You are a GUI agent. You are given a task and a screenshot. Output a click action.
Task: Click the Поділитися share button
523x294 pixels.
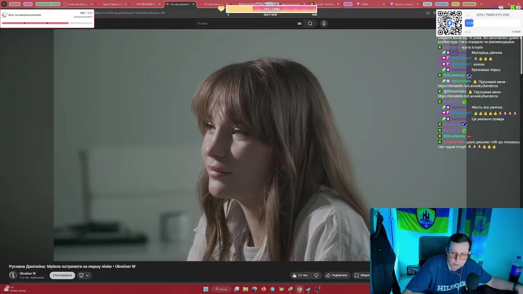tap(336, 275)
